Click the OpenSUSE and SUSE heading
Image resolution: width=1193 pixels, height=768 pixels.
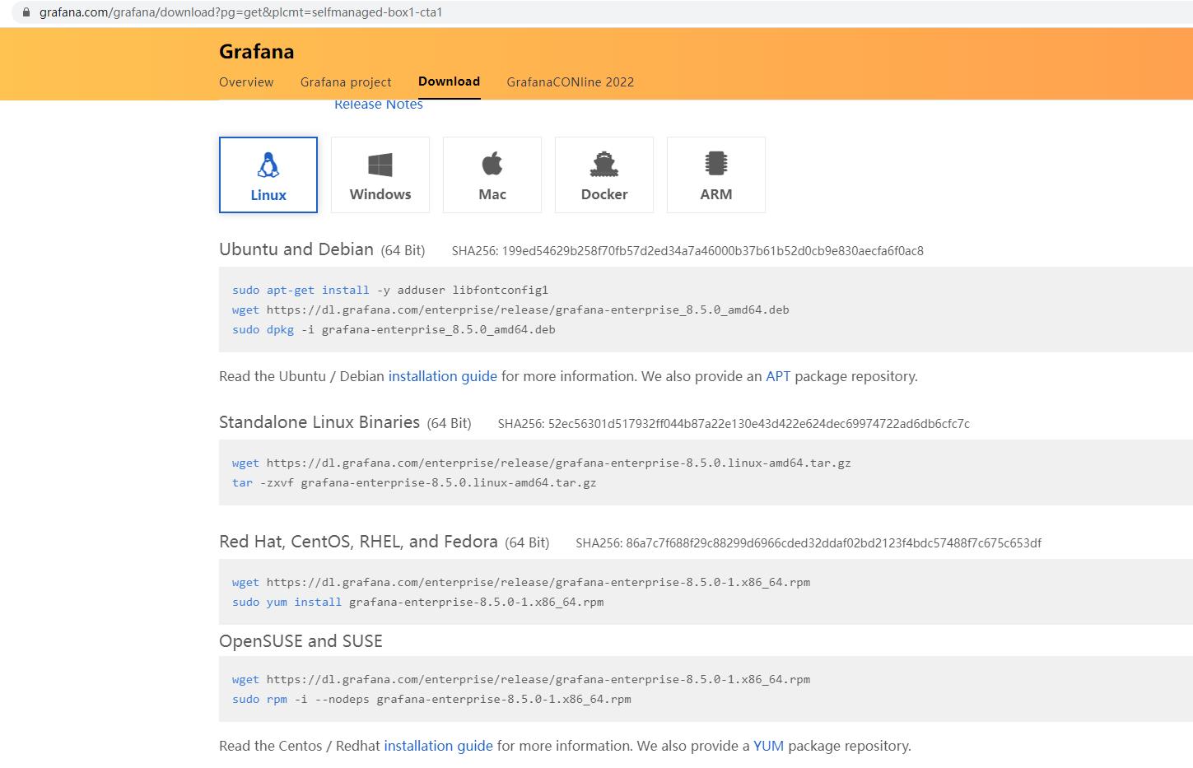click(x=301, y=641)
